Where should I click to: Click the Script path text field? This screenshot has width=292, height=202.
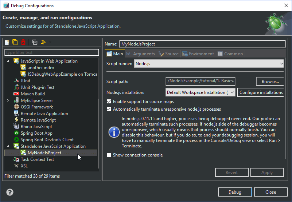(x=200, y=81)
